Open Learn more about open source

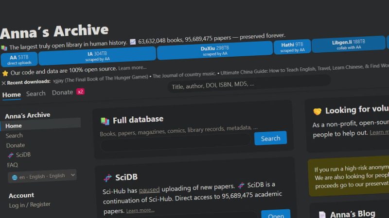(132, 68)
